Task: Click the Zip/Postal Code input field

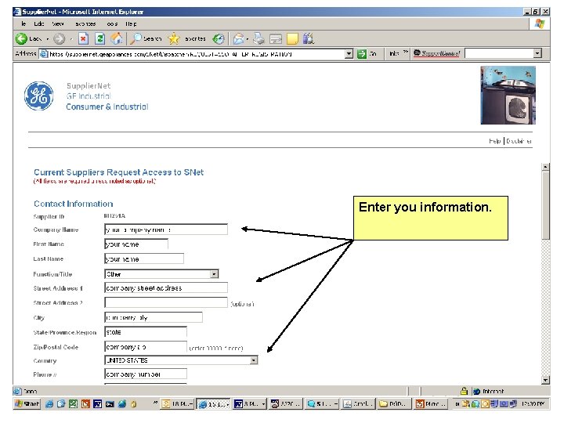Action: 146,347
